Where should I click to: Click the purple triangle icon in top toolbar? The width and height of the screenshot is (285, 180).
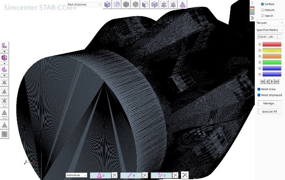pos(183,4)
